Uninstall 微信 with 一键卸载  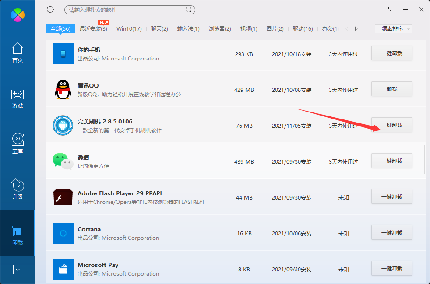click(x=392, y=161)
